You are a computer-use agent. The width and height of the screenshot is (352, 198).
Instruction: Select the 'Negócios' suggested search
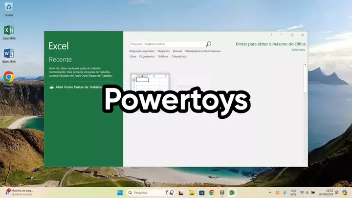[163, 51]
